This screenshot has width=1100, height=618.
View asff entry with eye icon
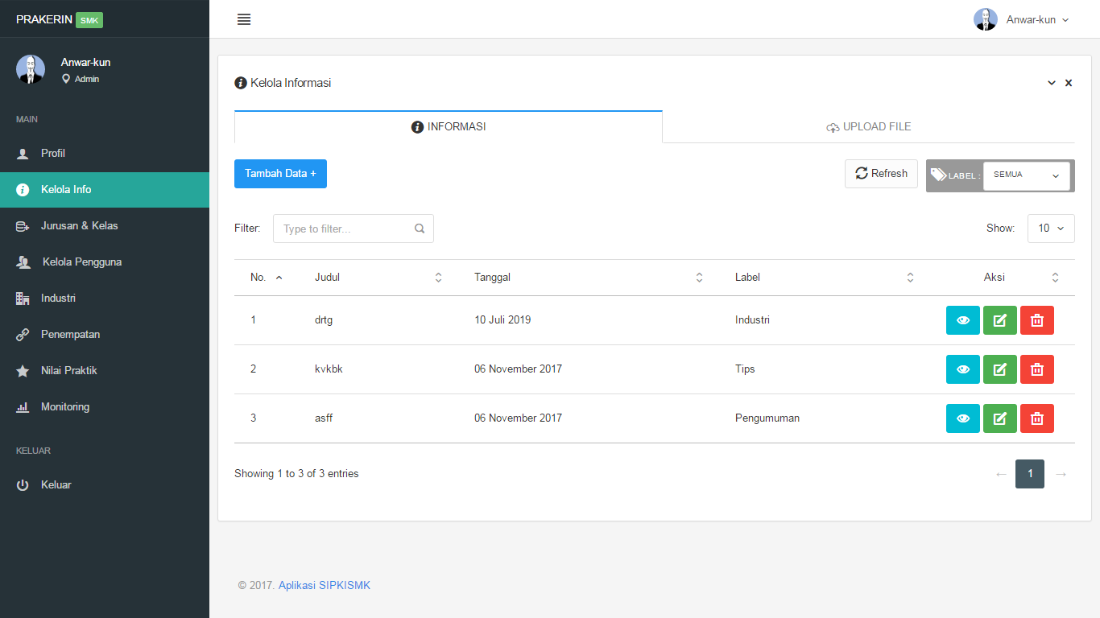962,418
